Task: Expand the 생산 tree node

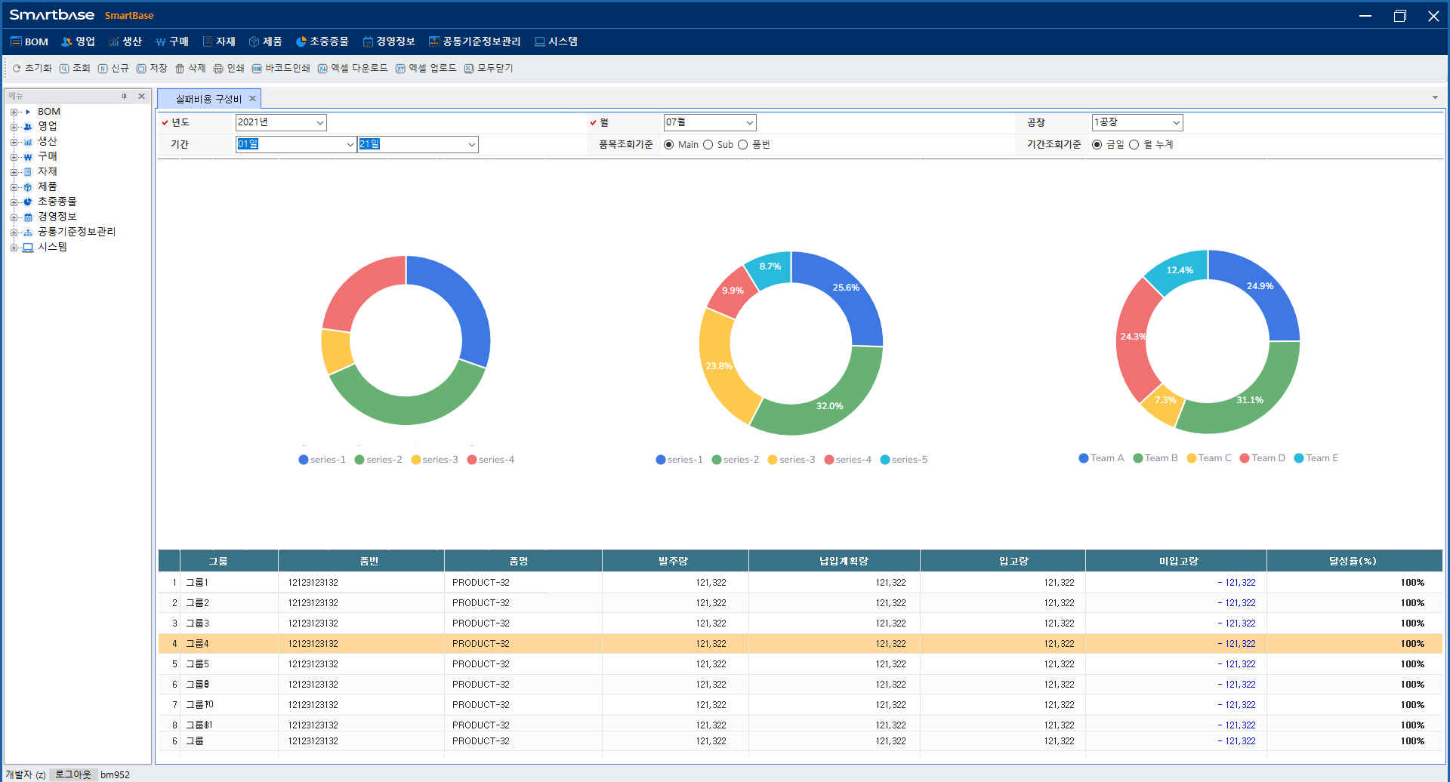Action: pyautogui.click(x=14, y=142)
